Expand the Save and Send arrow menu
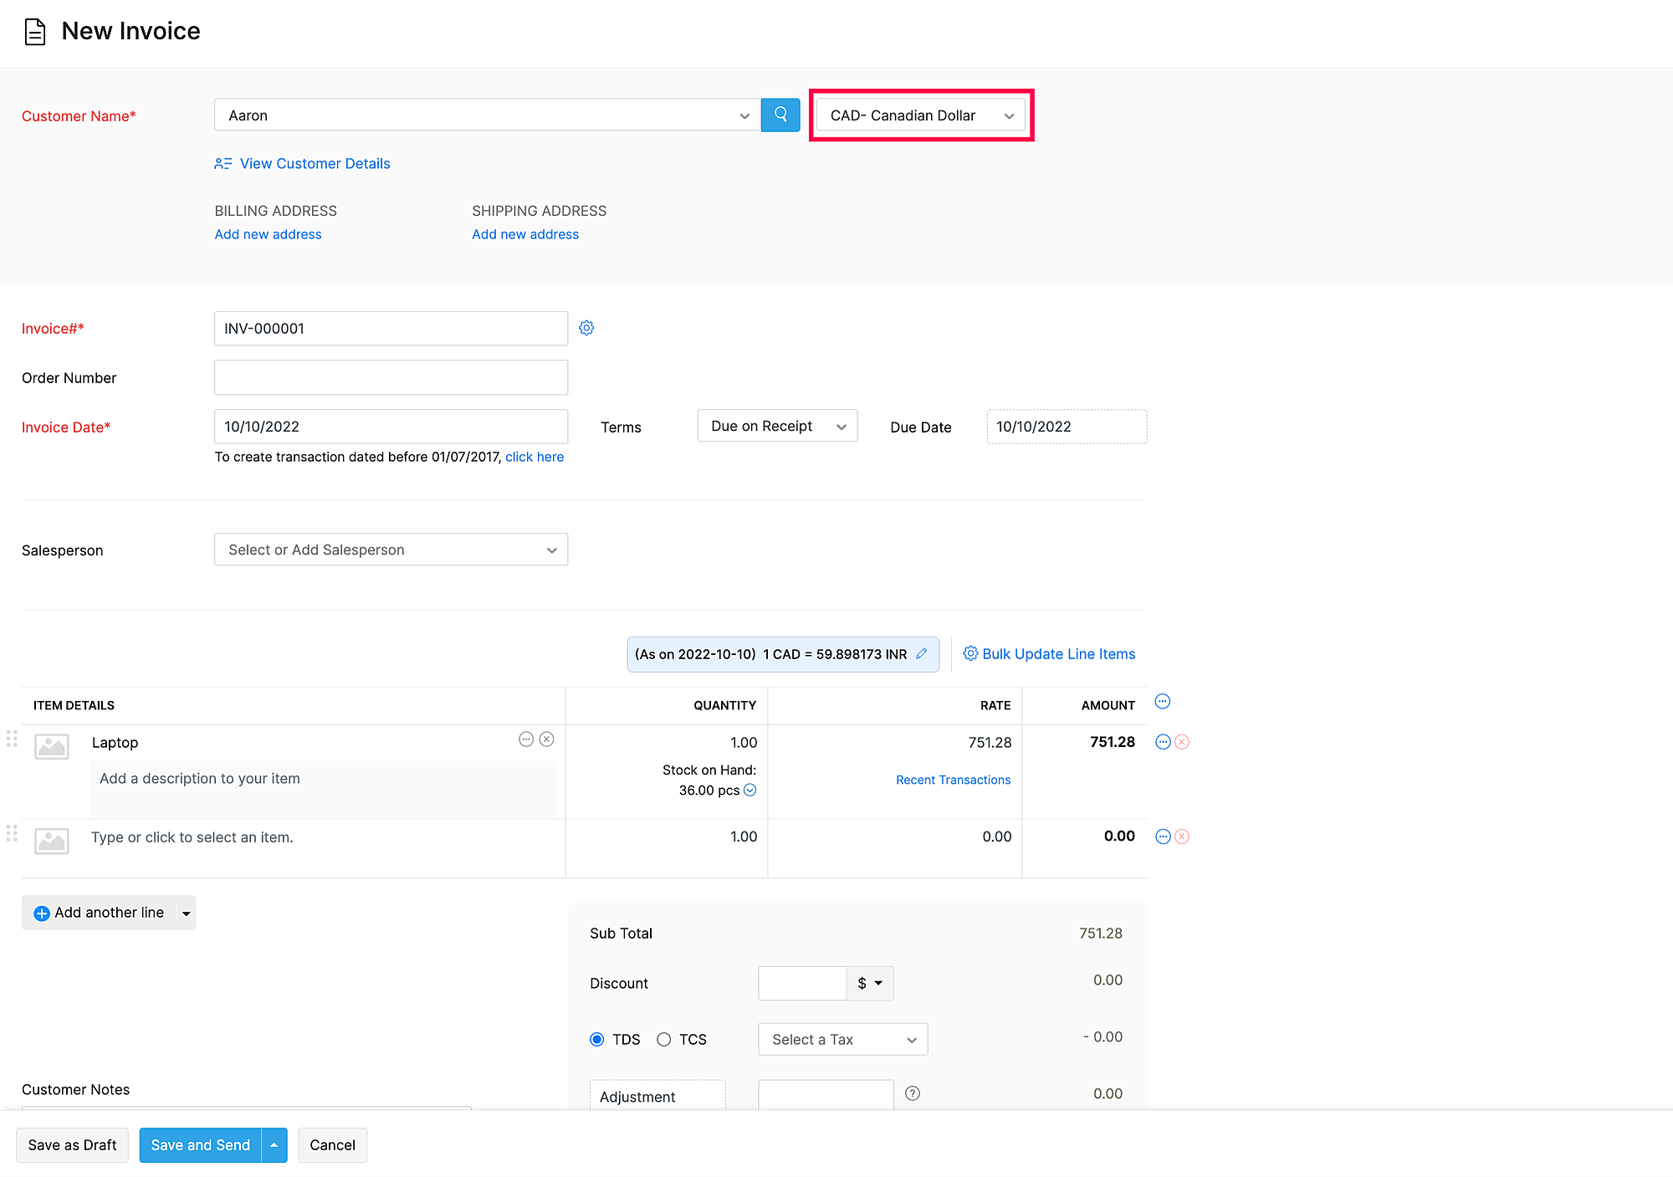The width and height of the screenshot is (1673, 1177). [x=274, y=1145]
